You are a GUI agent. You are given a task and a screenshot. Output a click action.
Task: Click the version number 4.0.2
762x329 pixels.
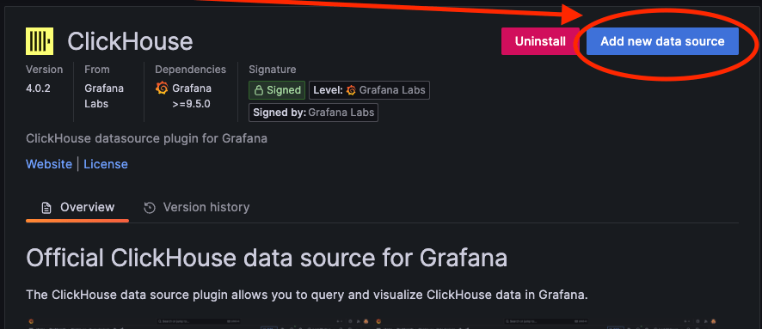pyautogui.click(x=38, y=88)
